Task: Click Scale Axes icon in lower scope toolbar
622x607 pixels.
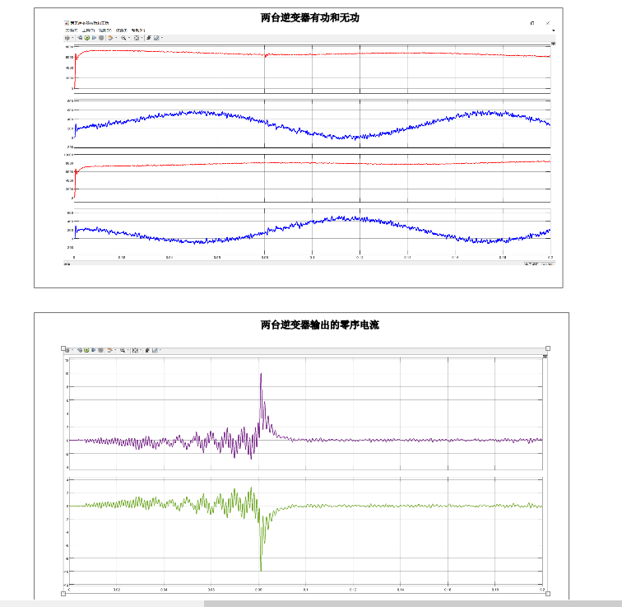Action: [x=135, y=350]
